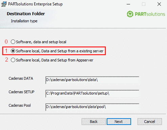Screen dimensions: 167x130
Task: Click the 'Cadenas DATA' label
Action: click(21, 78)
